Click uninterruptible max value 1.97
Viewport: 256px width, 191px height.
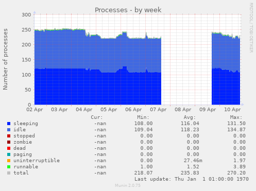click(x=240, y=161)
